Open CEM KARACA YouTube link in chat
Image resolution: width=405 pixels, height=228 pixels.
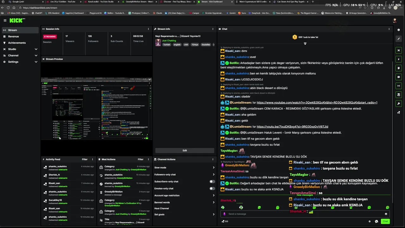(317, 103)
